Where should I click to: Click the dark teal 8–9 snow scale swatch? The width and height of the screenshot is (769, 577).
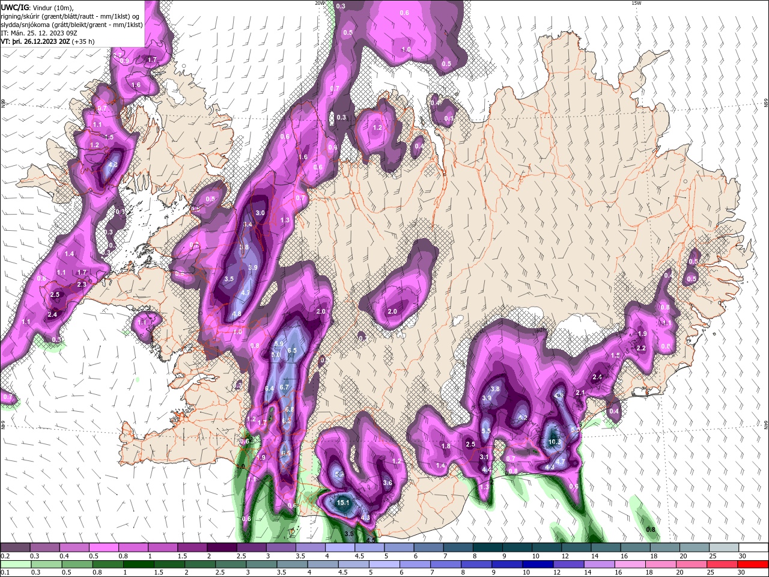[488, 548]
